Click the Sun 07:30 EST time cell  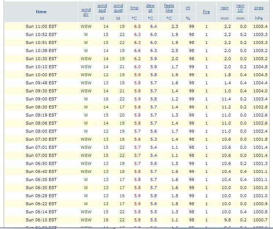[x=41, y=139]
